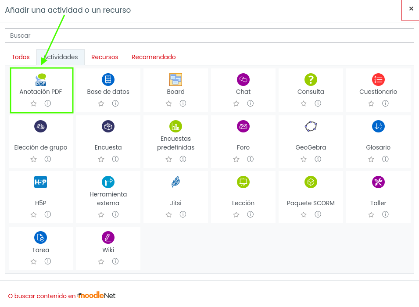Choose the Glosario A-Z icon
Image resolution: width=419 pixels, height=307 pixels.
(x=378, y=126)
